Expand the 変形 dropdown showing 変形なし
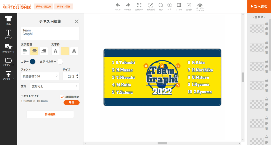The width and height of the screenshot is (271, 145). [55, 86]
